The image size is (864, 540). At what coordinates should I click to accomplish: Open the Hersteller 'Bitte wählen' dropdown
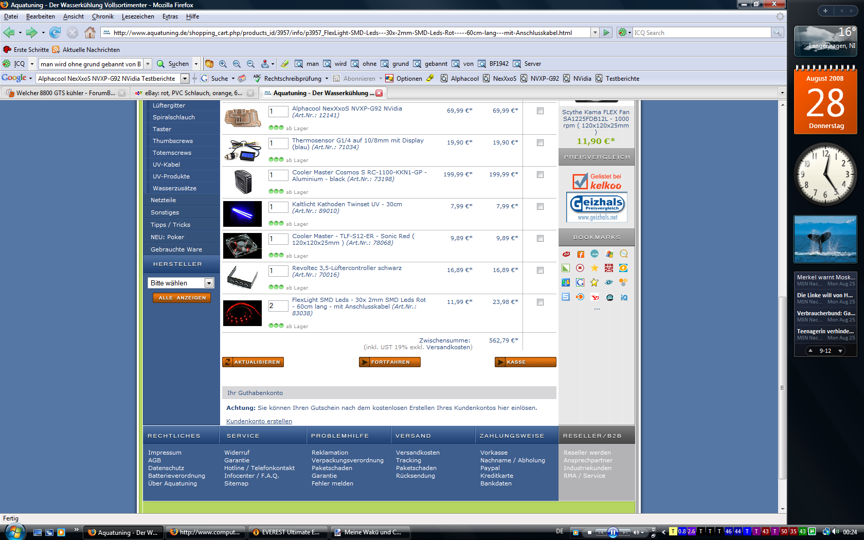181,283
